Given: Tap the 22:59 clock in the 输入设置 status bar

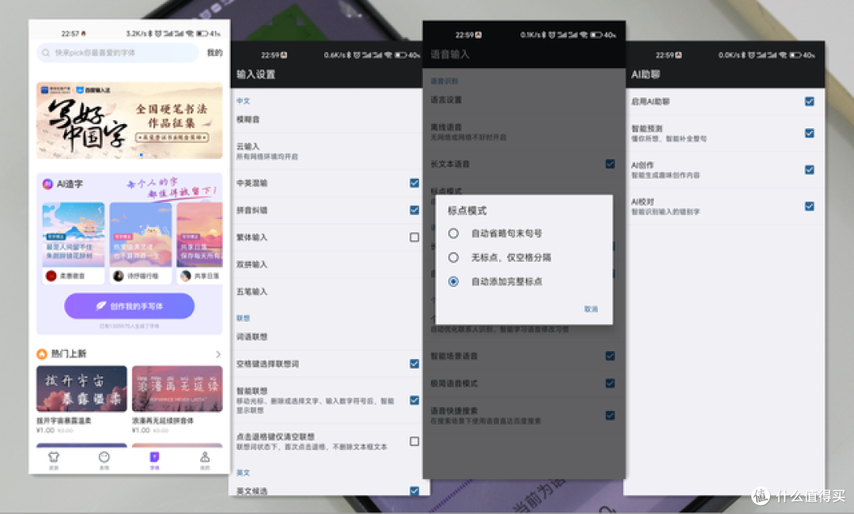Looking at the screenshot, I should [270, 55].
